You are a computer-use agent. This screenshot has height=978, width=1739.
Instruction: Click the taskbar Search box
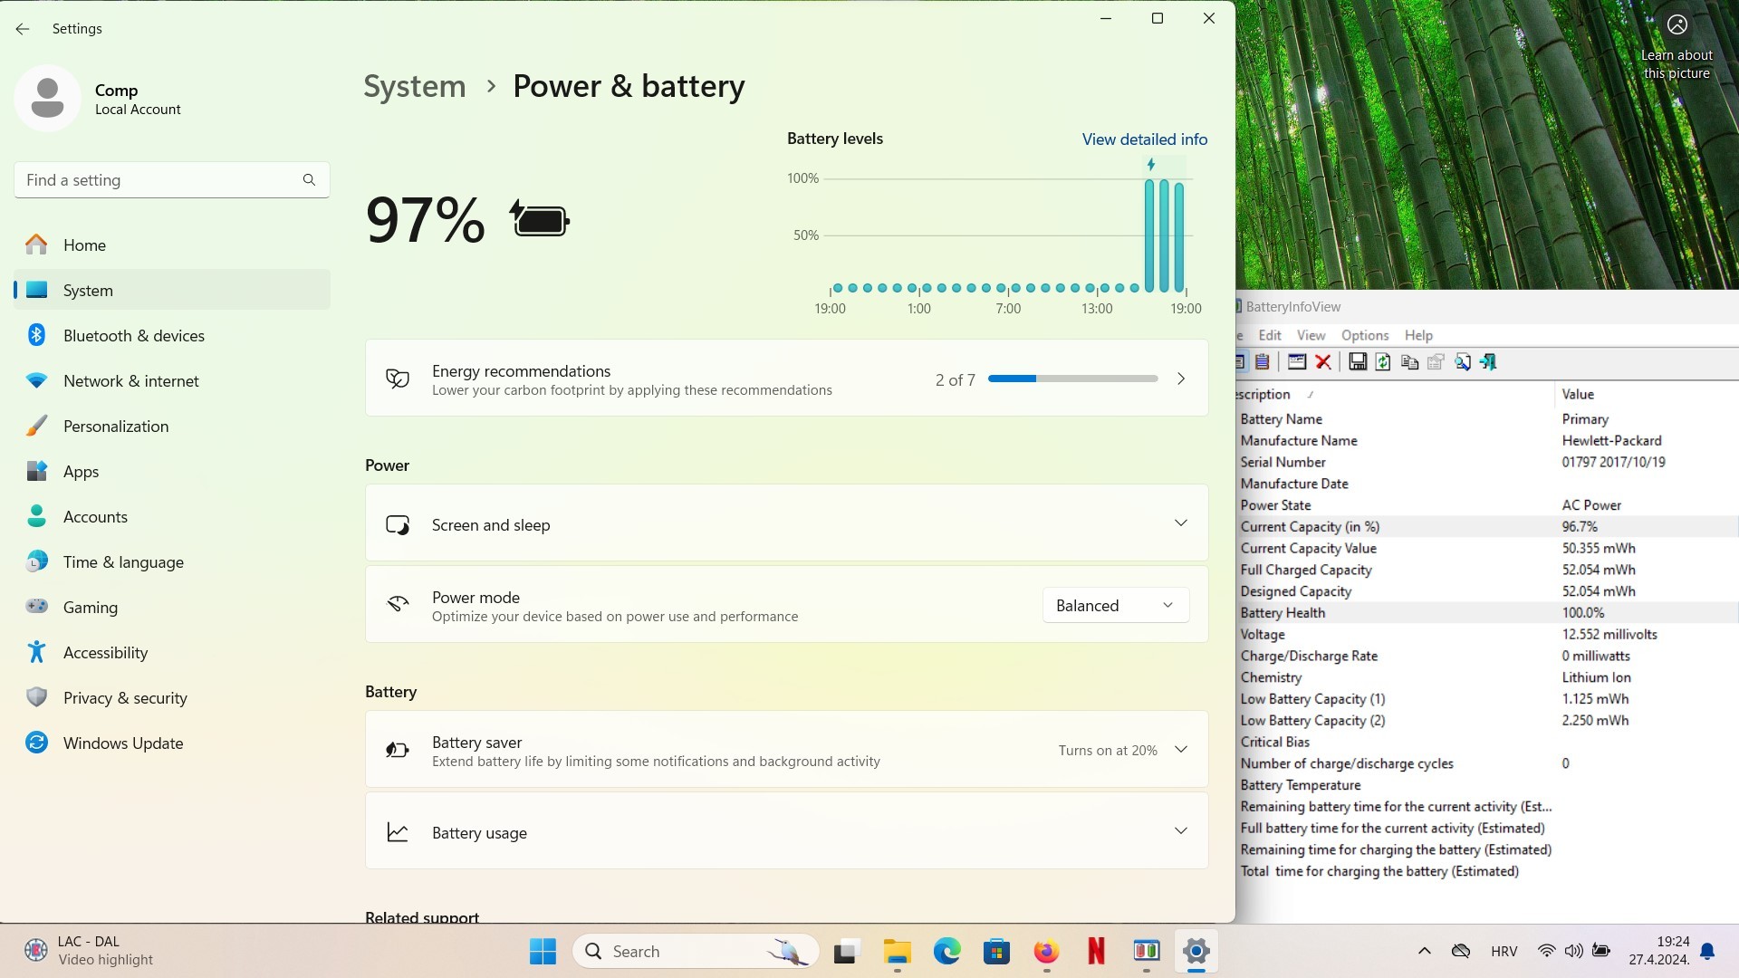(x=696, y=951)
